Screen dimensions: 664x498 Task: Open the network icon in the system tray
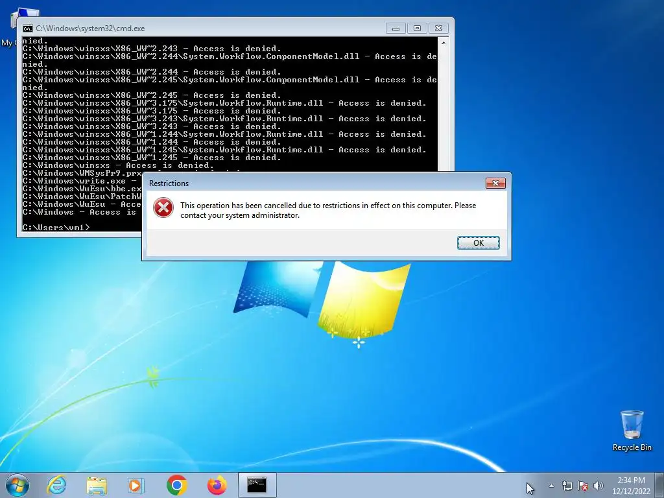pyautogui.click(x=567, y=486)
